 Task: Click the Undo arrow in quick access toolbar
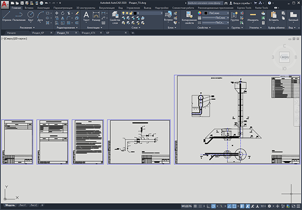pos(46,3)
